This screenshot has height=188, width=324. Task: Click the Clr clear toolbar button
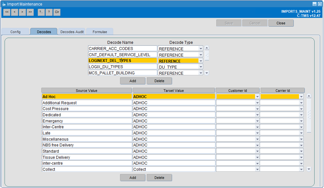[x=57, y=12]
